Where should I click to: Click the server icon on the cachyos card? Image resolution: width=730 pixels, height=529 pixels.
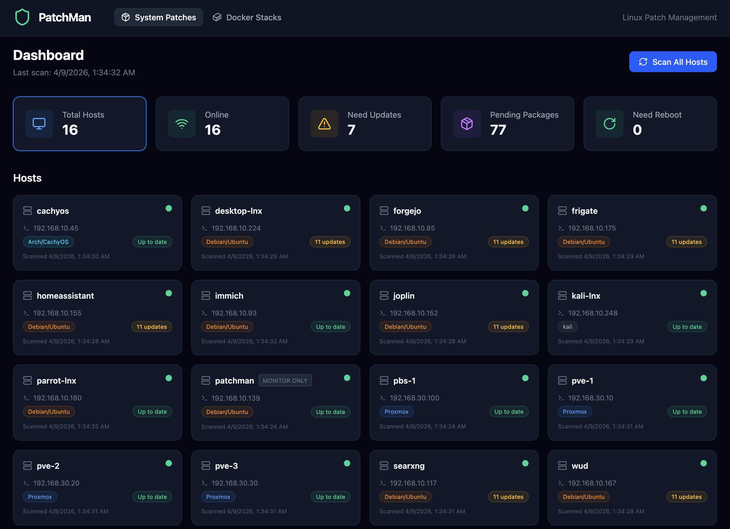point(28,211)
